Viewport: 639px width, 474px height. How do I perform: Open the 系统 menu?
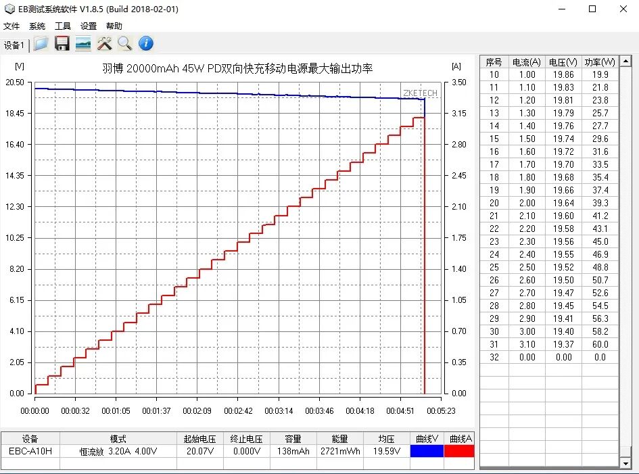point(37,26)
